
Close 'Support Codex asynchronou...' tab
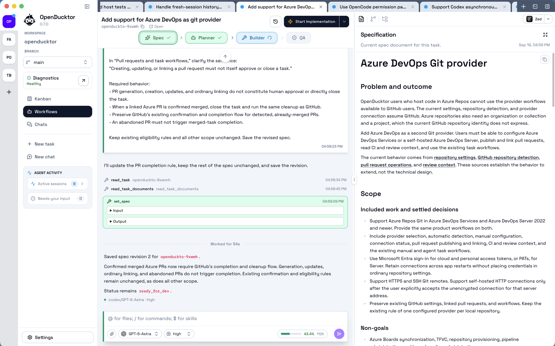504,7
